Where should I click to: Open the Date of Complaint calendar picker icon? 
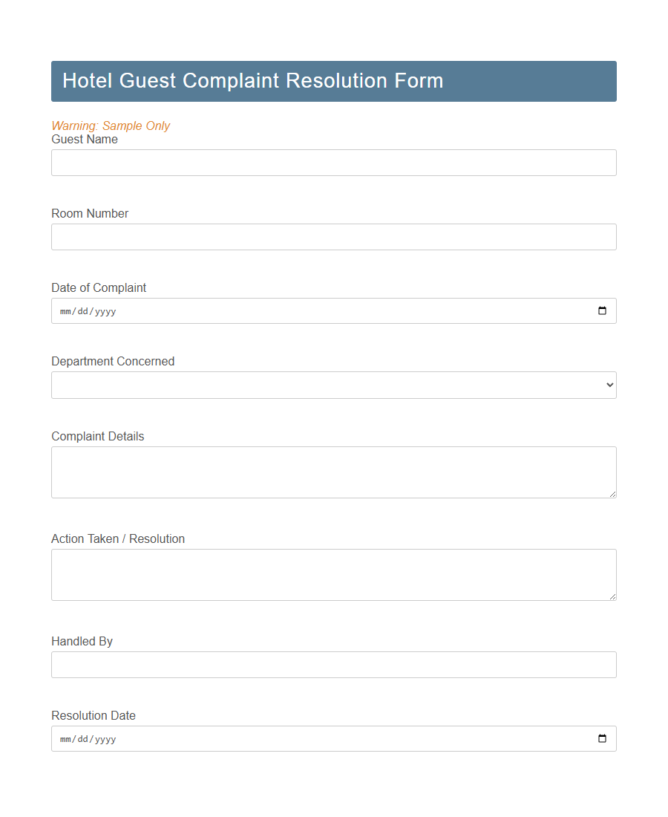pyautogui.click(x=601, y=310)
